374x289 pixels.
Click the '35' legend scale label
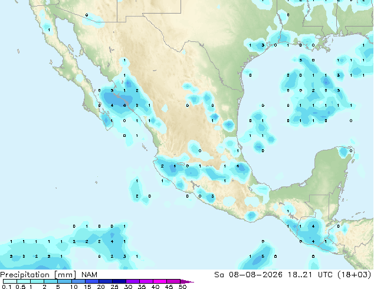tap(142, 287)
